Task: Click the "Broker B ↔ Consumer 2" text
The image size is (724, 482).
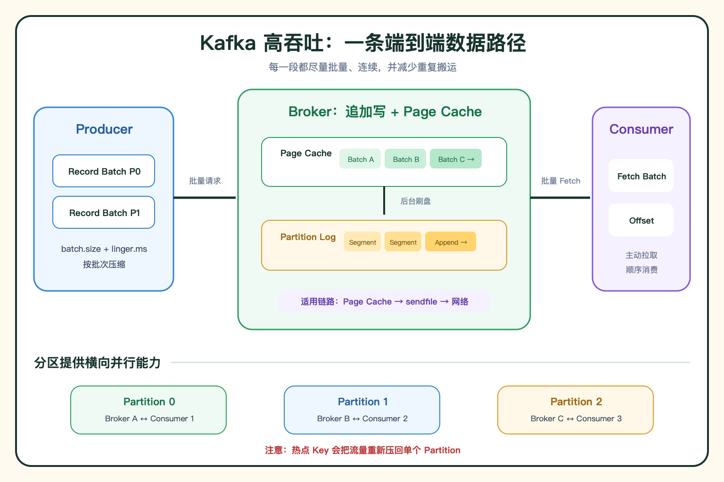Action: [x=362, y=418]
